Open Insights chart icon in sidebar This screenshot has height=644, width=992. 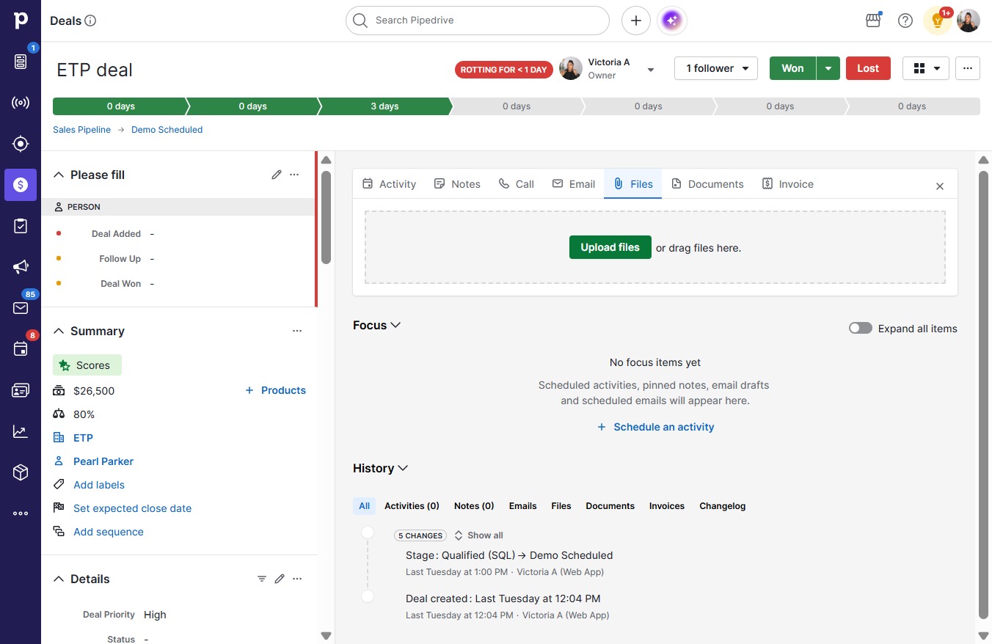click(21, 431)
